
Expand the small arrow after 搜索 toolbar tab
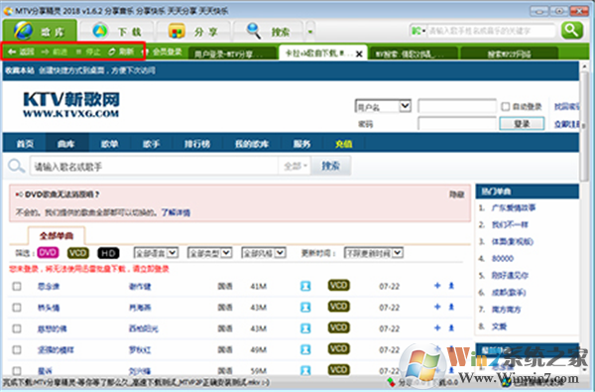coord(310,32)
